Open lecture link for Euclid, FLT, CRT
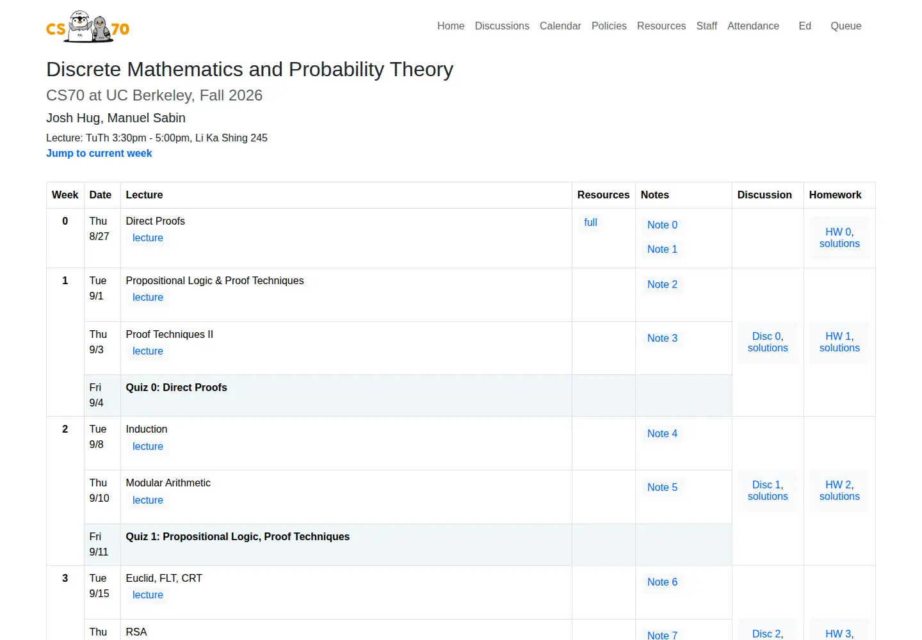This screenshot has height=640, width=922. click(148, 595)
